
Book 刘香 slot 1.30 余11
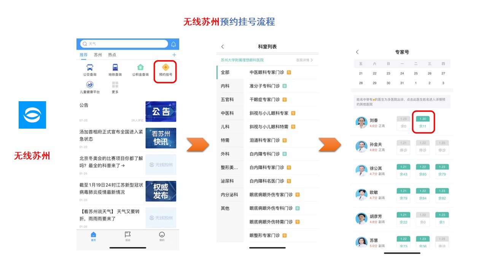(423, 123)
